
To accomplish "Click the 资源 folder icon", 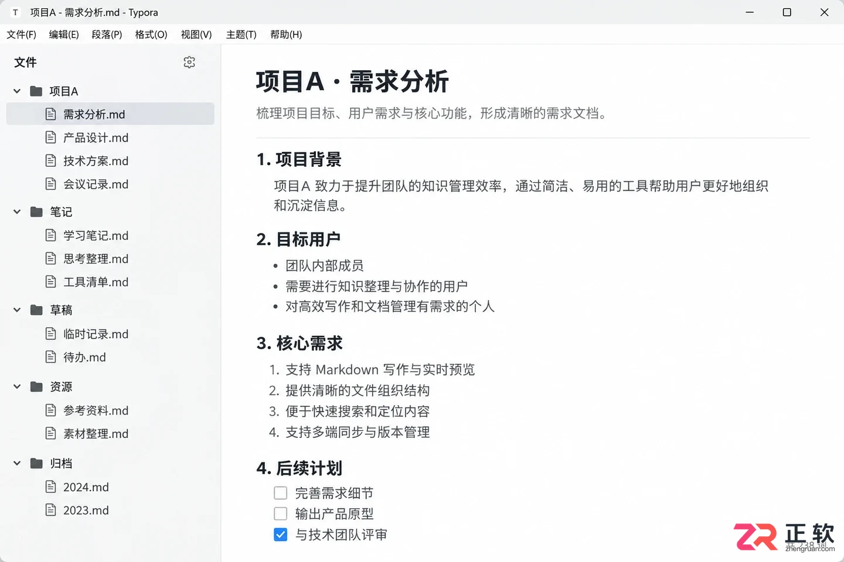I will 36,386.
